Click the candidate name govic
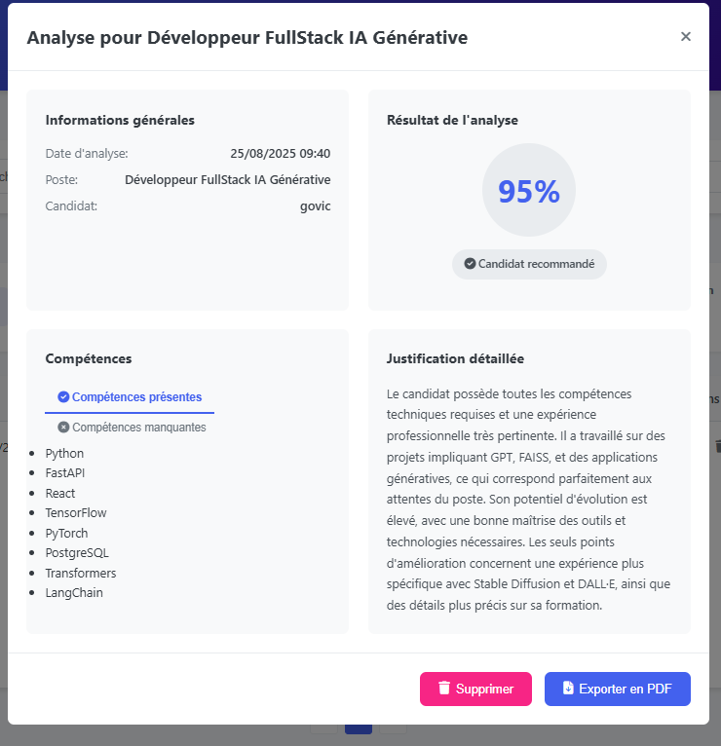This screenshot has width=721, height=746. [x=315, y=206]
